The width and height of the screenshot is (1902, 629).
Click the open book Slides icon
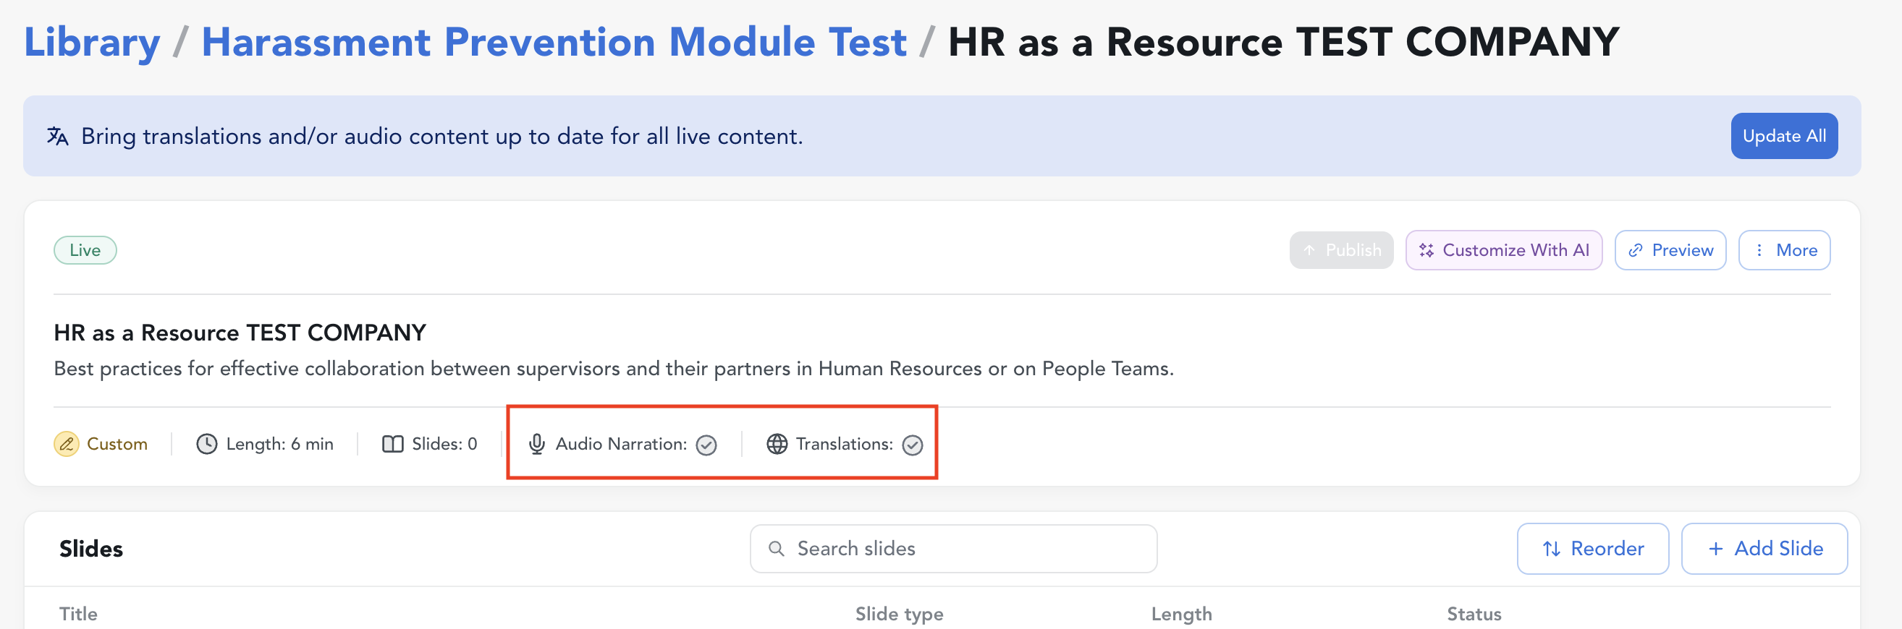click(x=393, y=444)
